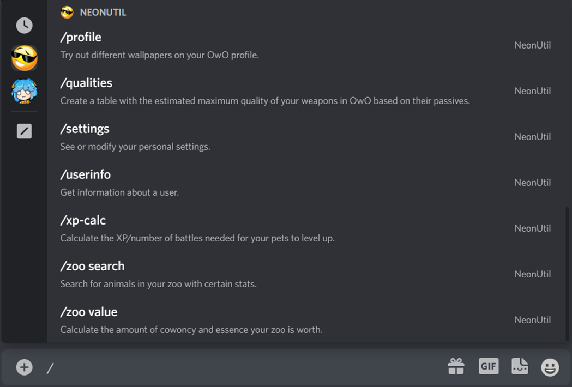Open built-in commands slash icon

pyautogui.click(x=24, y=131)
